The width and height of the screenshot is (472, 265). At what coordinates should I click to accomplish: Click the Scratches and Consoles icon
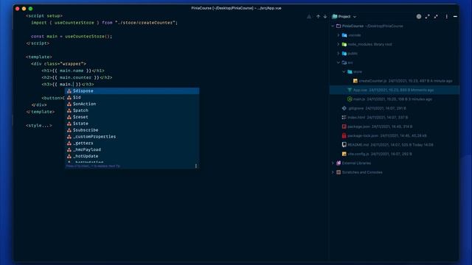(339, 172)
